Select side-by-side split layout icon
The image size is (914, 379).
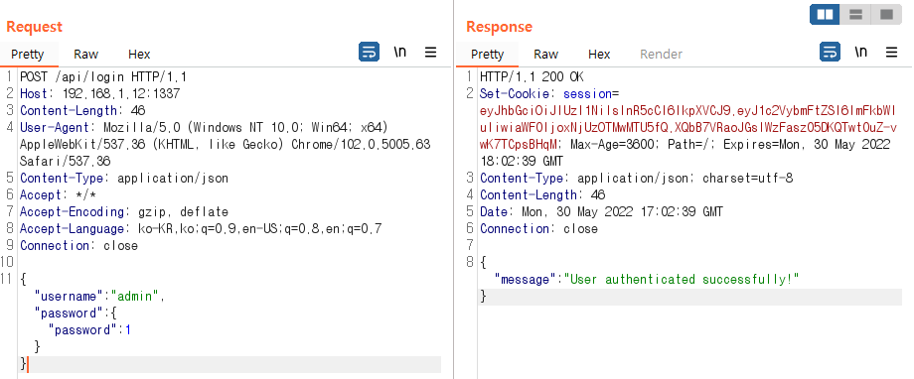pyautogui.click(x=825, y=15)
